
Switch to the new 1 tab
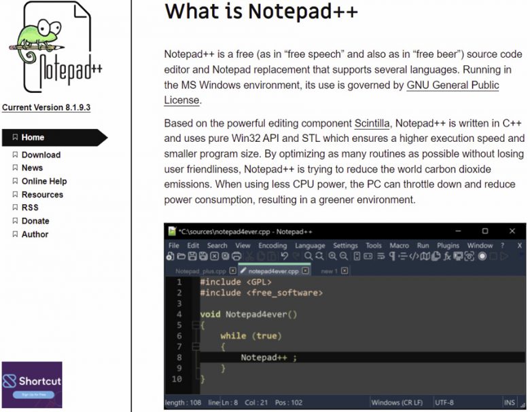pyautogui.click(x=330, y=271)
